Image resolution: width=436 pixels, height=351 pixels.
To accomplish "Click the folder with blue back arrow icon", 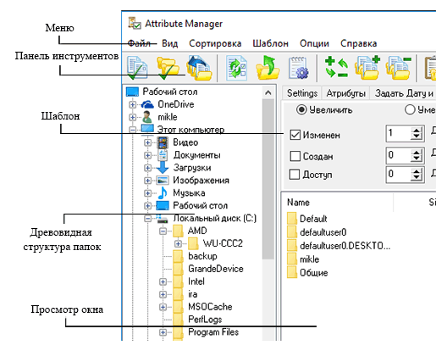I will pos(199,68).
